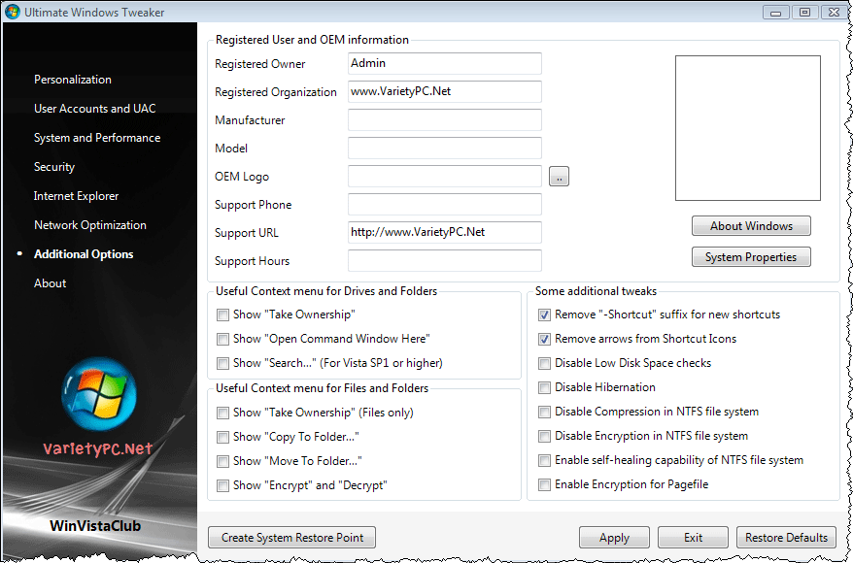
Task: Focus the Model text box
Action: [x=444, y=149]
